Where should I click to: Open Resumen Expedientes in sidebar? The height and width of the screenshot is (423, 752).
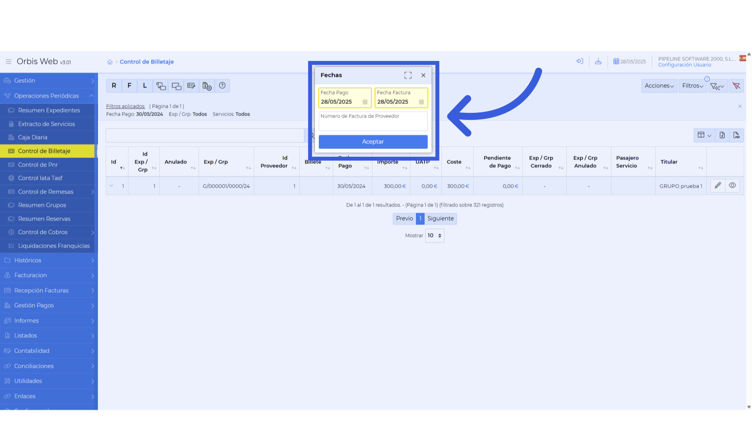[x=47, y=110]
